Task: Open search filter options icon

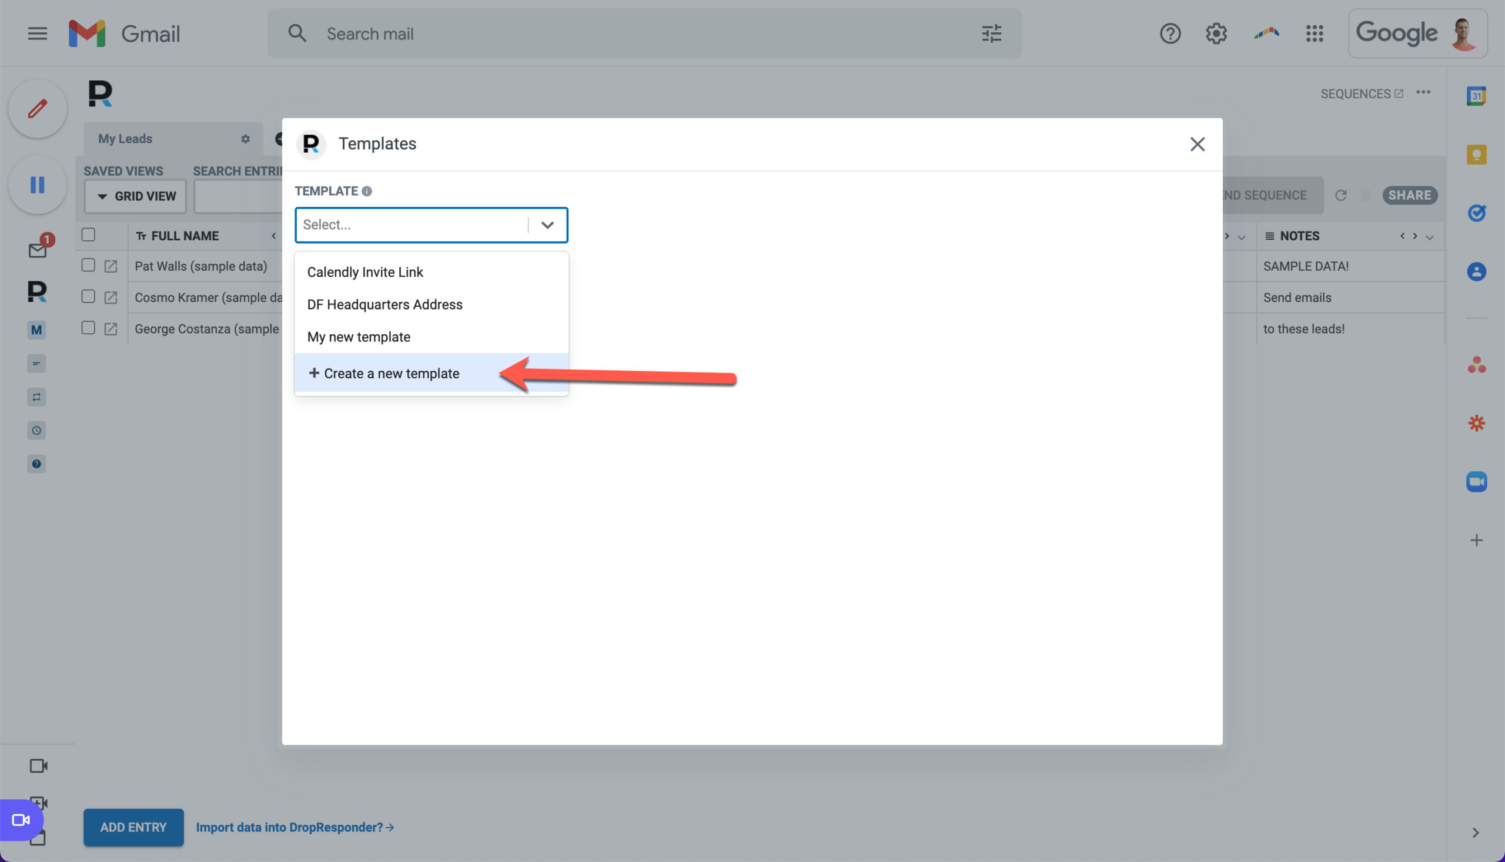Action: [992, 33]
